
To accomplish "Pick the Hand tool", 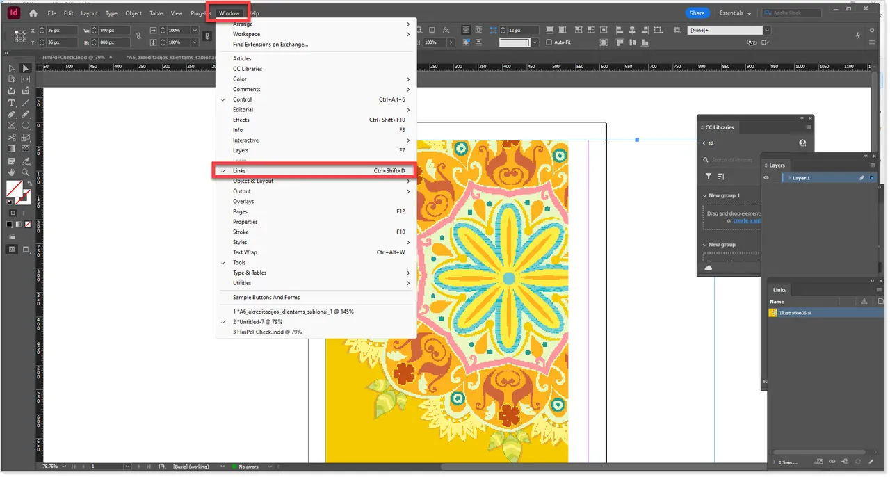I will (x=11, y=172).
